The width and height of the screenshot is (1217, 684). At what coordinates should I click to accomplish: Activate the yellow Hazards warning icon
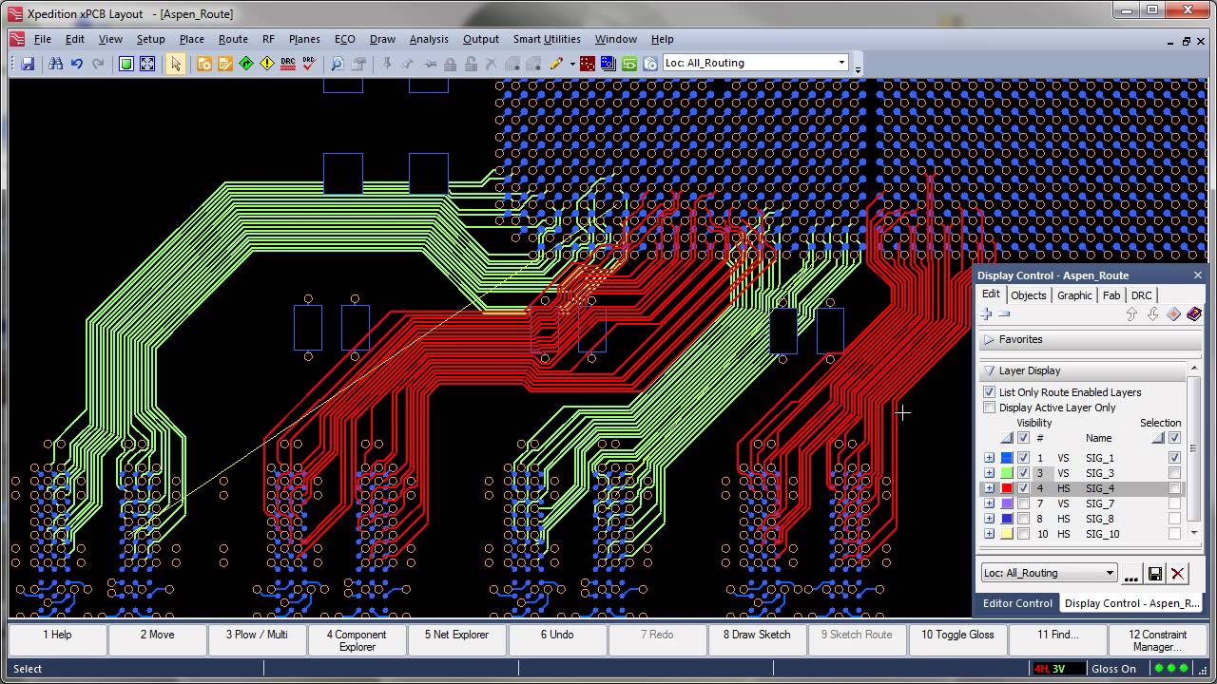[267, 64]
